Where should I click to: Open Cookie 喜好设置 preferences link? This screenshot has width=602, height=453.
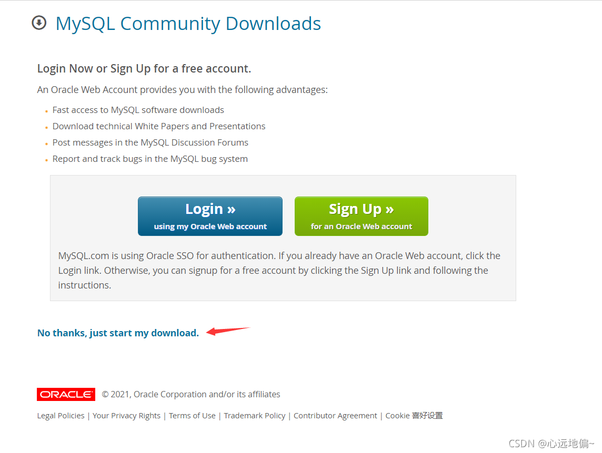point(414,416)
